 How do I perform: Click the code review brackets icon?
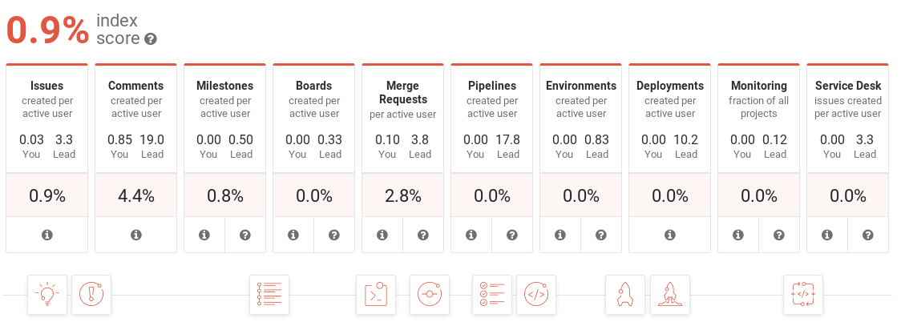pos(536,294)
